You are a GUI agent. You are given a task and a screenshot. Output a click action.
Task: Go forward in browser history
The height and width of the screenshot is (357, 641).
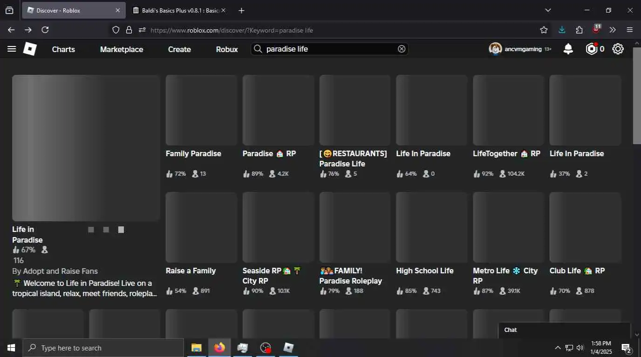28,30
